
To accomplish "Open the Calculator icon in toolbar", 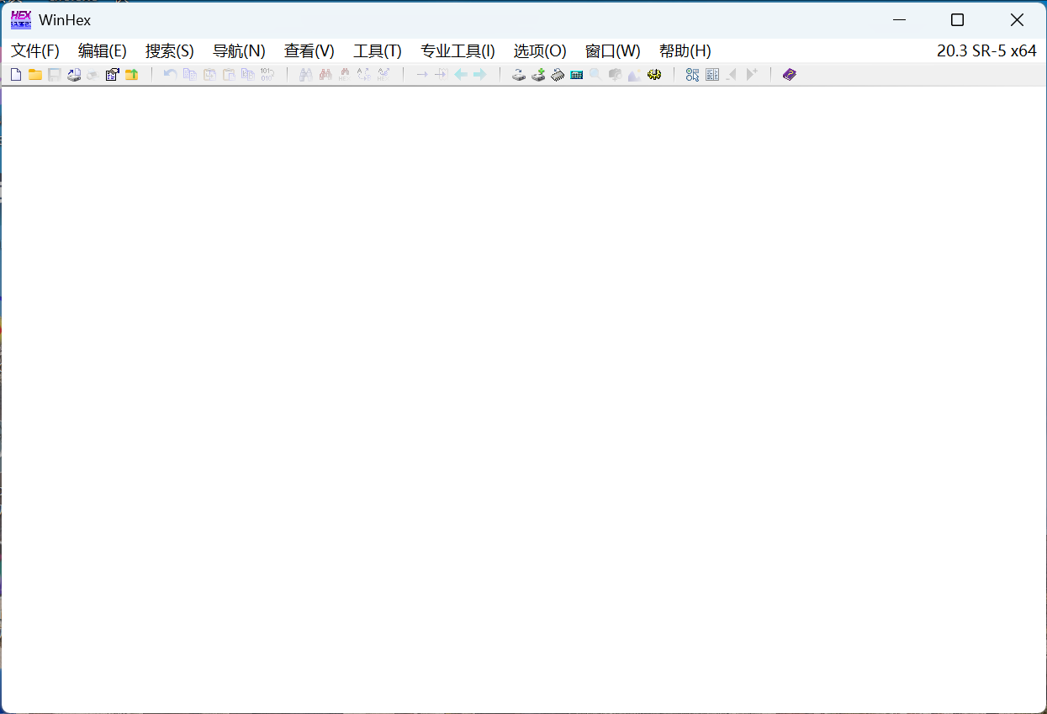I will pos(577,75).
